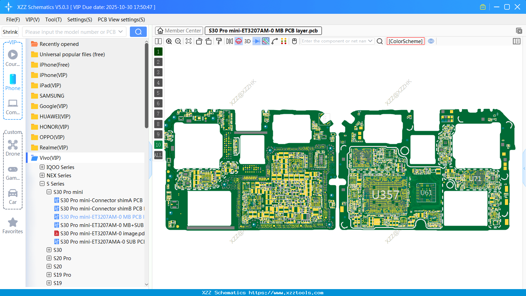Collapse the S30 Pro mini folder
The width and height of the screenshot is (526, 296).
49,192
